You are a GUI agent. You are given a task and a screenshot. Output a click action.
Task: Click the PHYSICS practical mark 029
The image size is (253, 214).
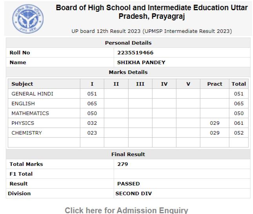click(x=215, y=123)
